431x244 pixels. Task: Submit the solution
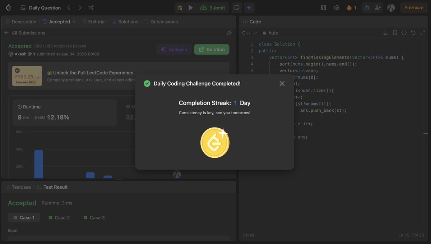tap(213, 8)
